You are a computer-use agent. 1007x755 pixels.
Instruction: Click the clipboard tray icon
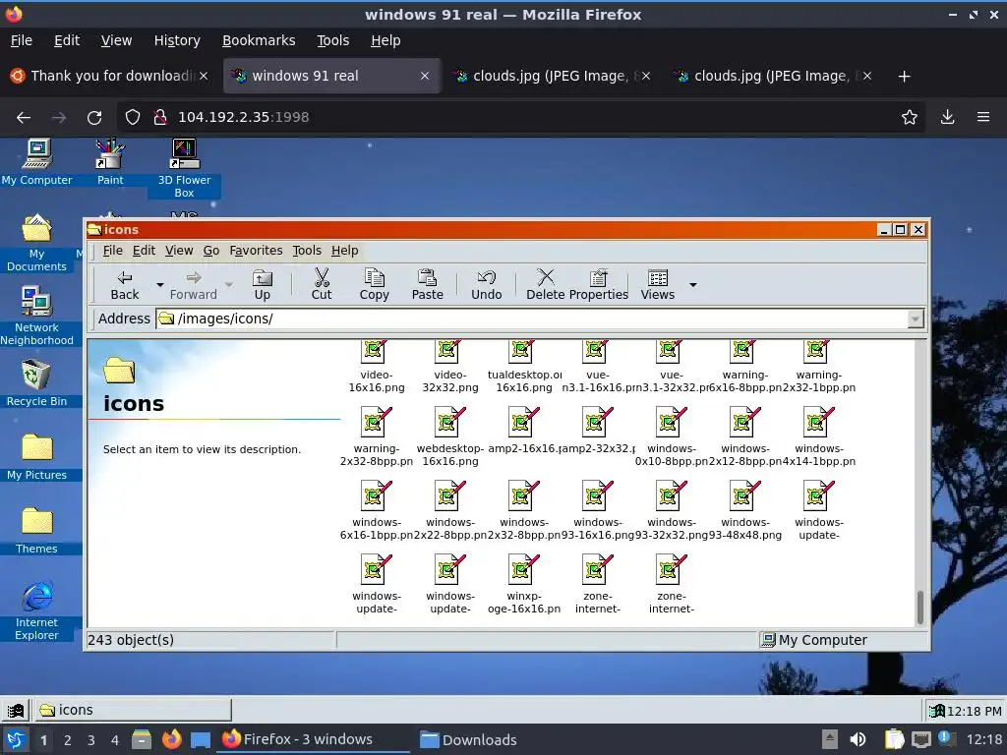point(893,739)
